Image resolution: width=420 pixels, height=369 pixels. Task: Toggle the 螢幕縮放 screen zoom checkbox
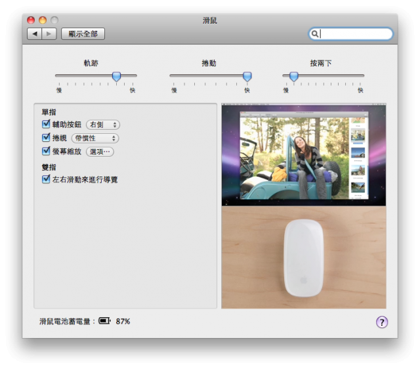[46, 151]
